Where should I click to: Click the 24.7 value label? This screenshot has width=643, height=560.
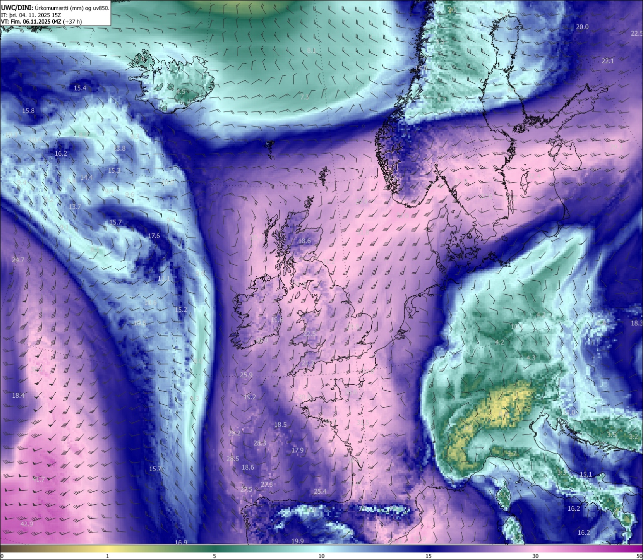point(18,260)
